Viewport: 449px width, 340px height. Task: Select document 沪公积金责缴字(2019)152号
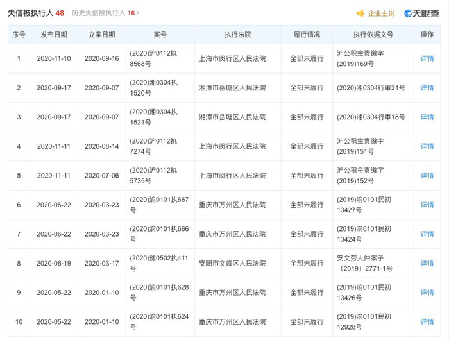360,175
